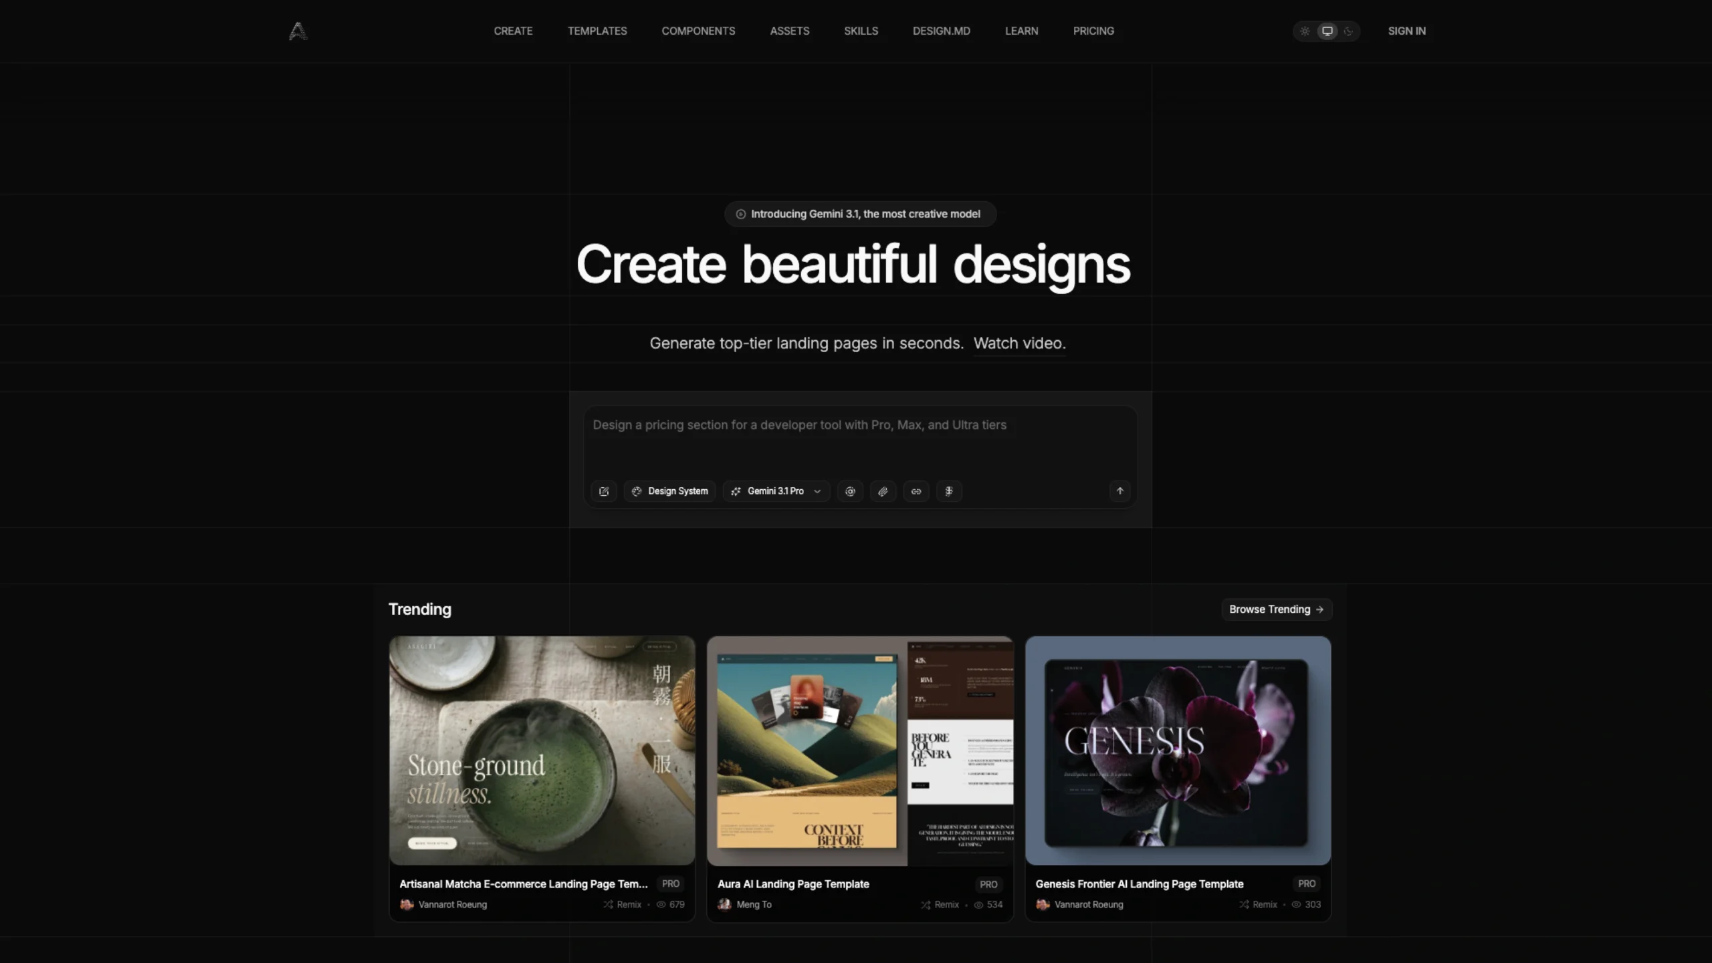Click the Figma import icon
Screen dimensions: 1712x963
[x=949, y=491]
